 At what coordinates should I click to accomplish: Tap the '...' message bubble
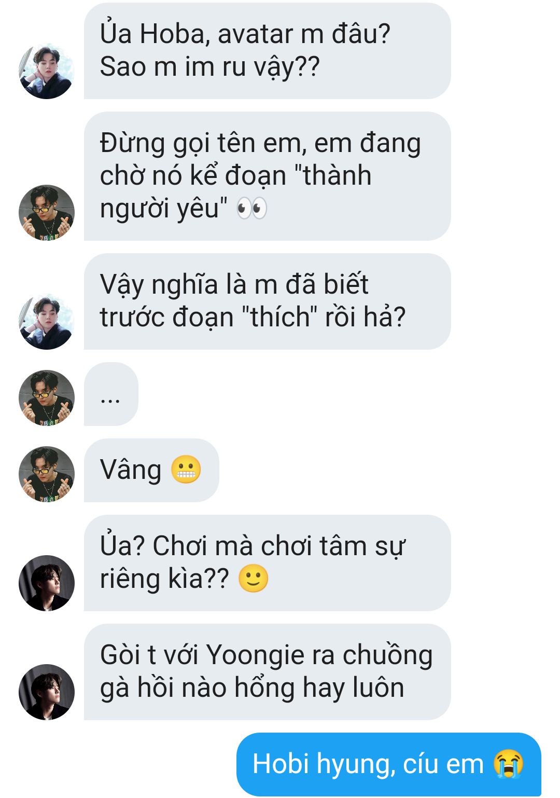coord(111,394)
